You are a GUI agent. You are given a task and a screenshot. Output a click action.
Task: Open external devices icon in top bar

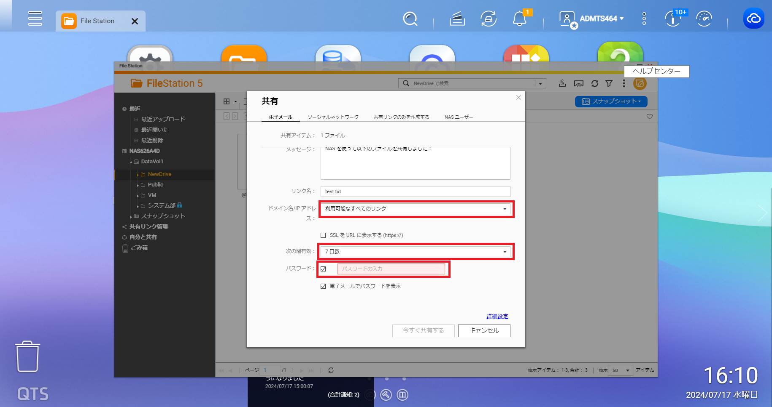(489, 19)
